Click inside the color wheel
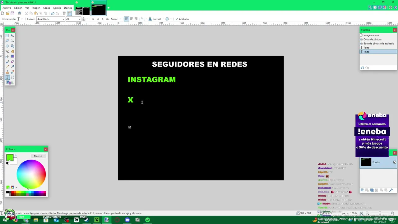Image resolution: width=398 pixels, height=224 pixels. [31, 174]
